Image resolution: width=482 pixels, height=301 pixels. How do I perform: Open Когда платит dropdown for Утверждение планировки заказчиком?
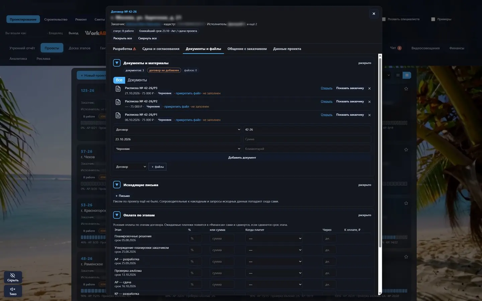(x=274, y=250)
